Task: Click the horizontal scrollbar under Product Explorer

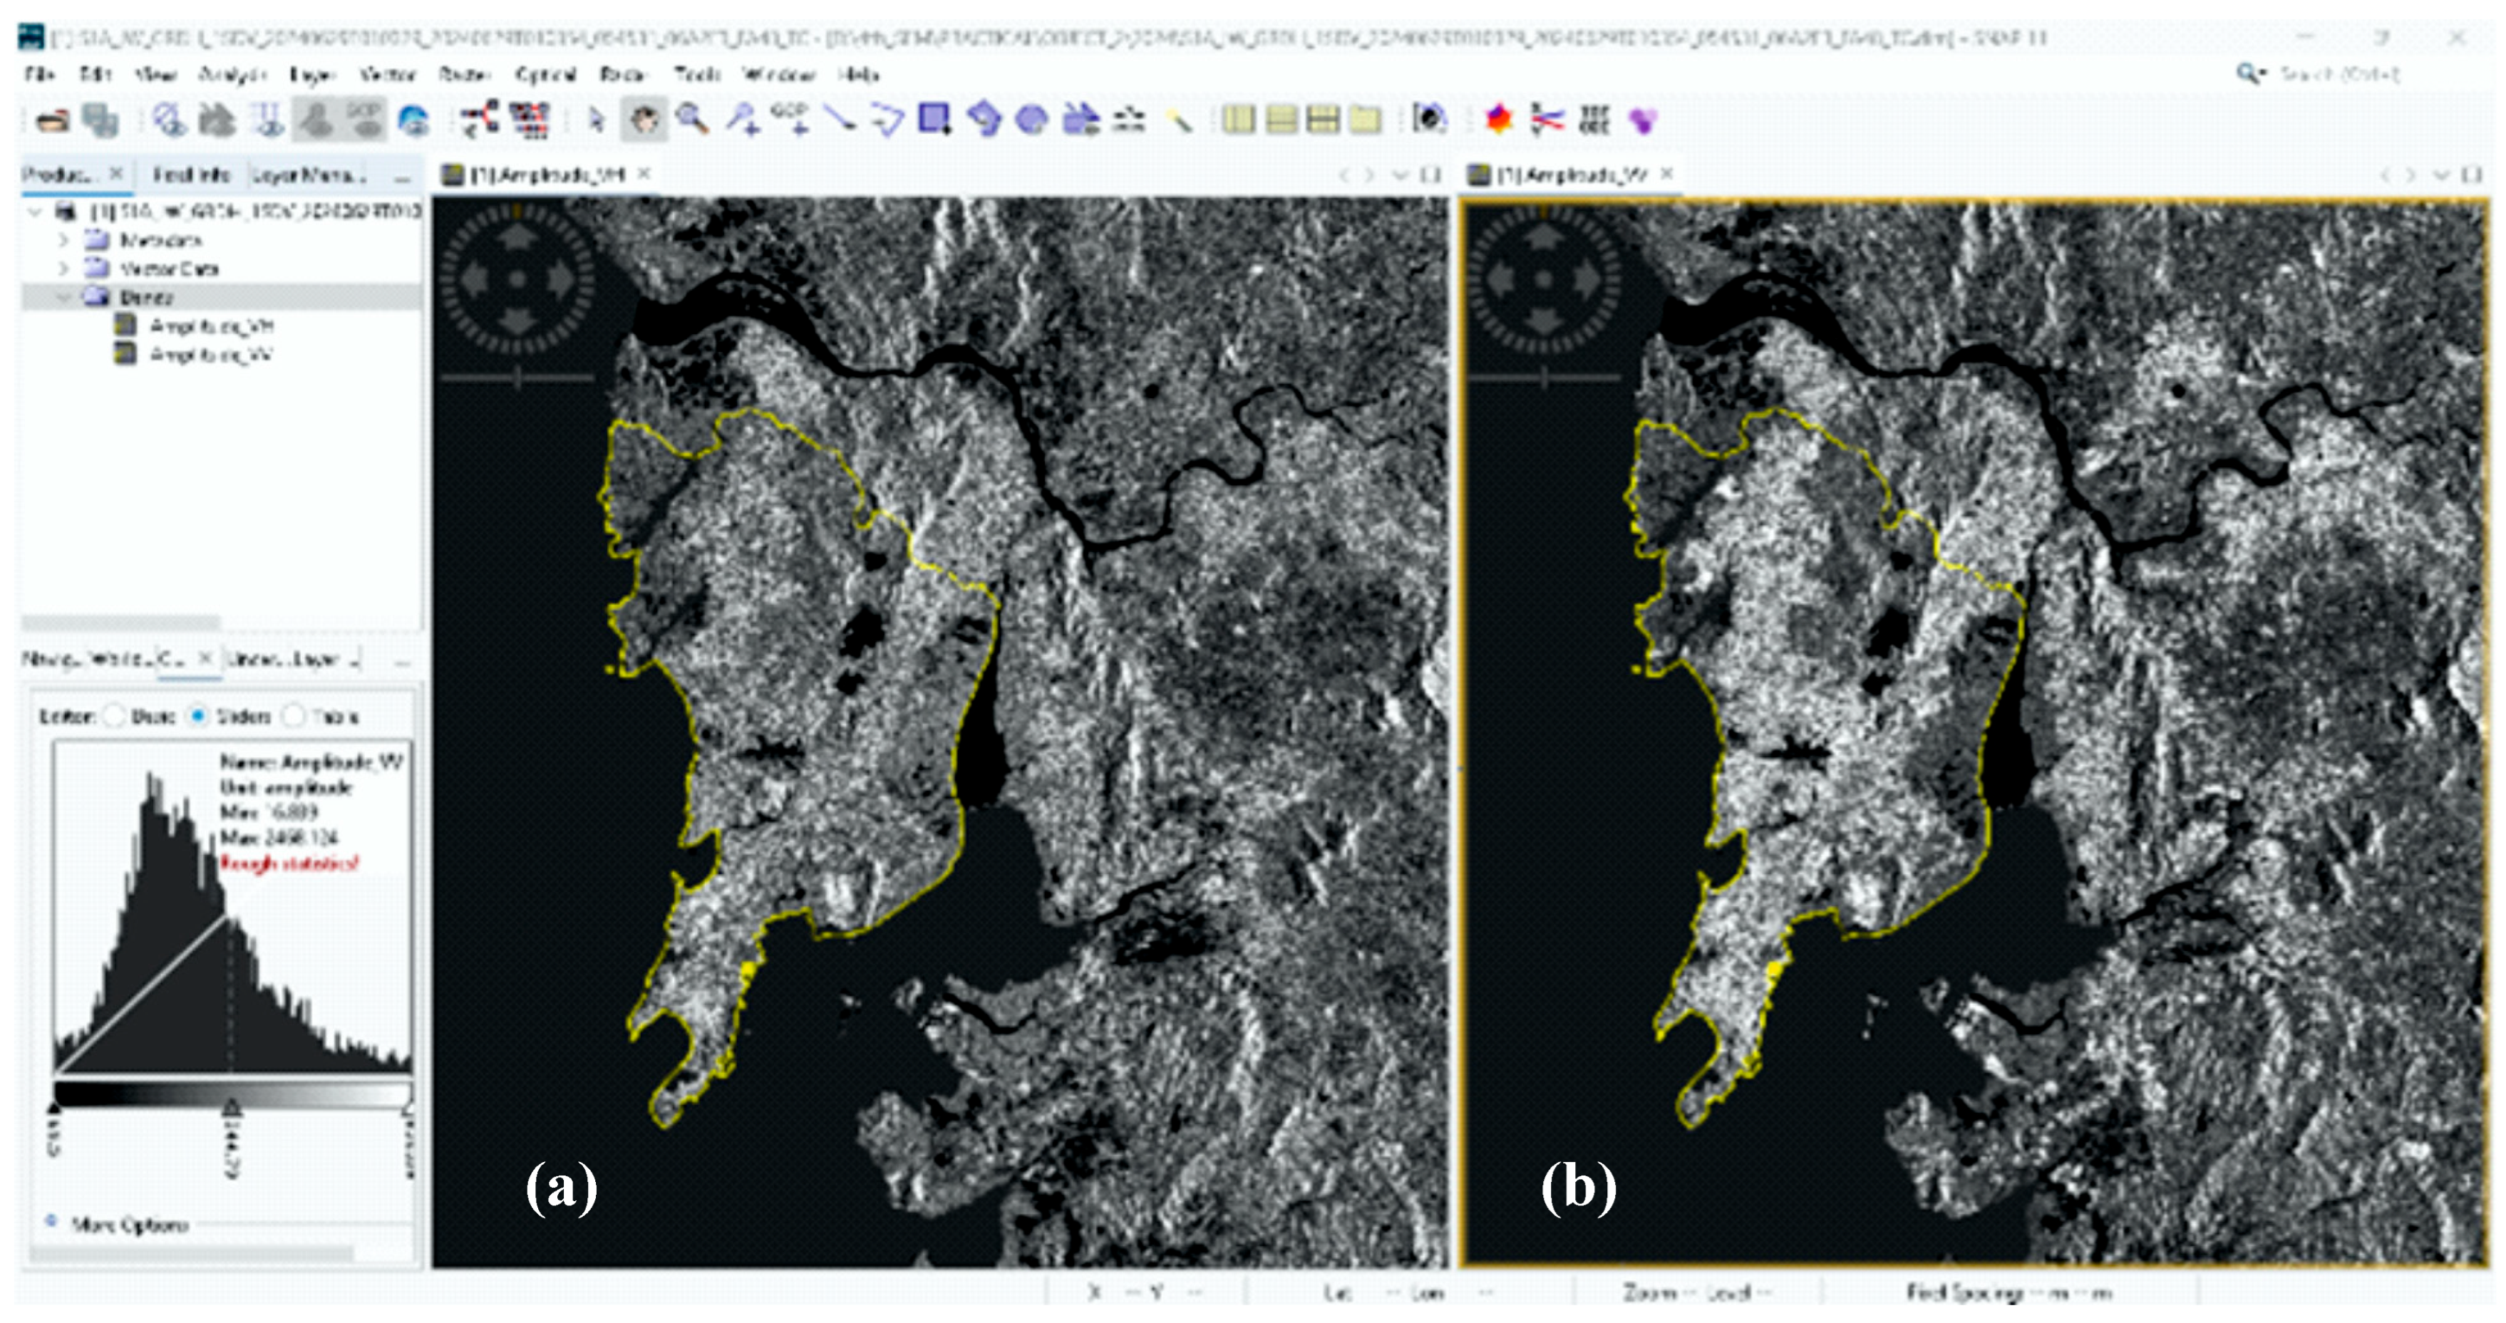Action: pos(122,622)
